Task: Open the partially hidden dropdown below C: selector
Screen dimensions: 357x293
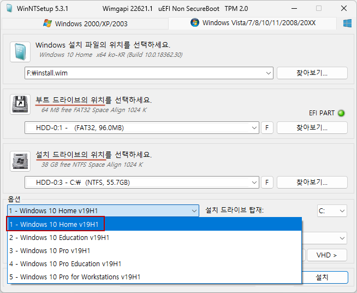Action: click(342, 238)
